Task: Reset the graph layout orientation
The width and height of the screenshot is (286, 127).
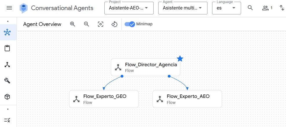Action: click(x=114, y=24)
